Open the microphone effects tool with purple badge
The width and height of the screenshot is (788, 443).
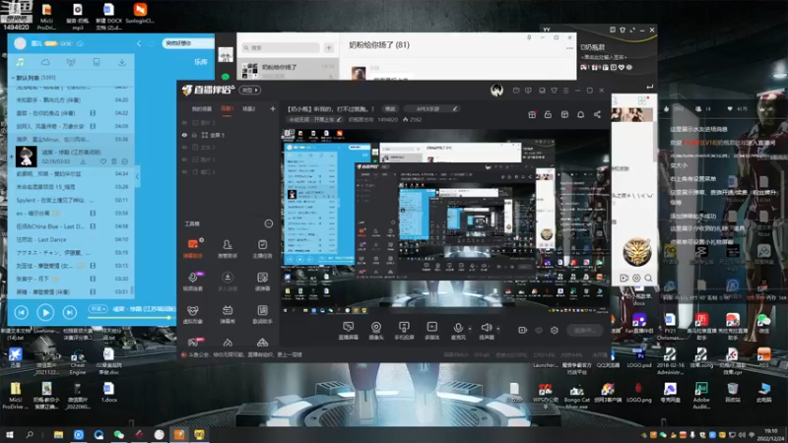tap(192, 282)
